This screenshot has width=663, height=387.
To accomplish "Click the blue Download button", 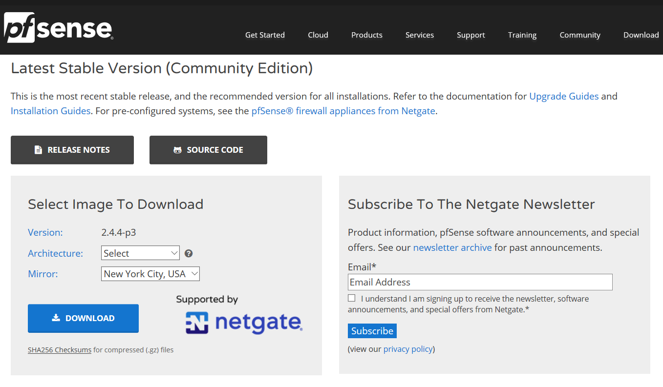I will pyautogui.click(x=83, y=318).
